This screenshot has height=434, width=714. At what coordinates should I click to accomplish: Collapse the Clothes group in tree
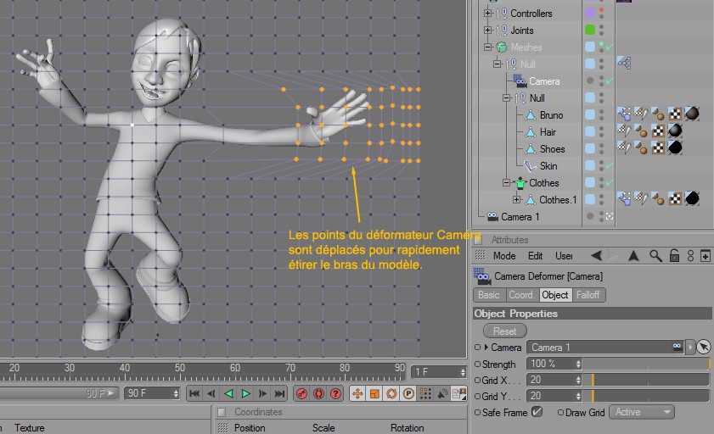click(x=507, y=182)
